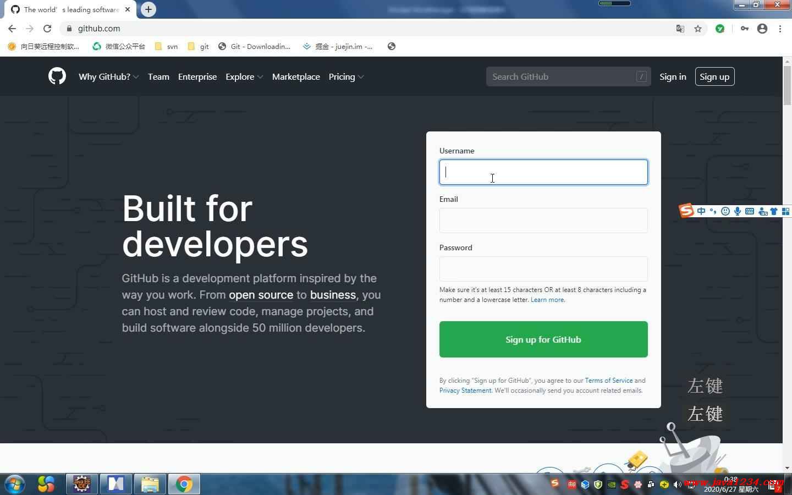Open Java EE IDE taskbar icon
792x495 pixels.
(x=81, y=484)
